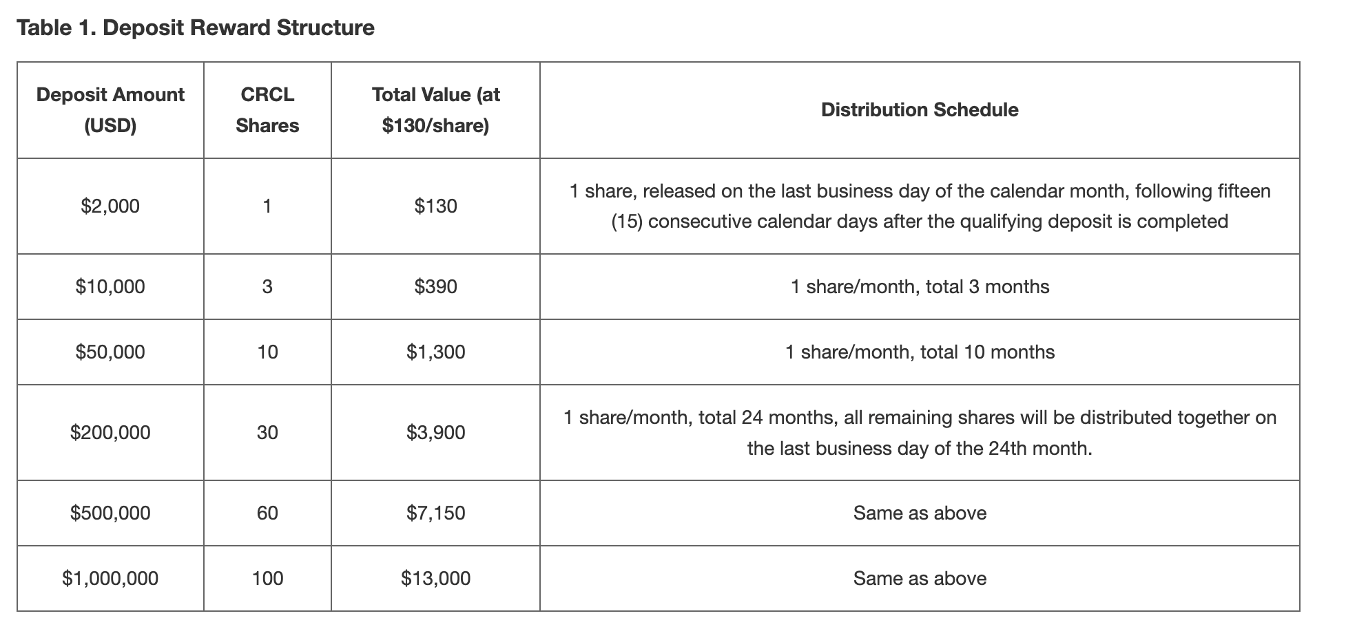
Task: Select the $2,000 deposit amount cell
Action: 110,206
